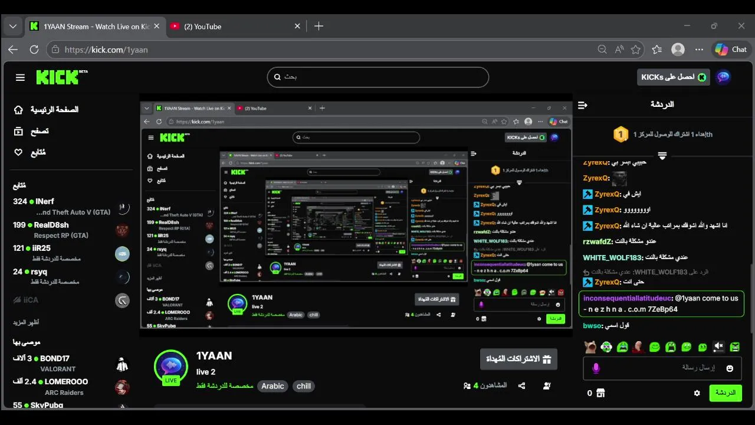
Task: Click the KICK logo
Action: (61, 77)
